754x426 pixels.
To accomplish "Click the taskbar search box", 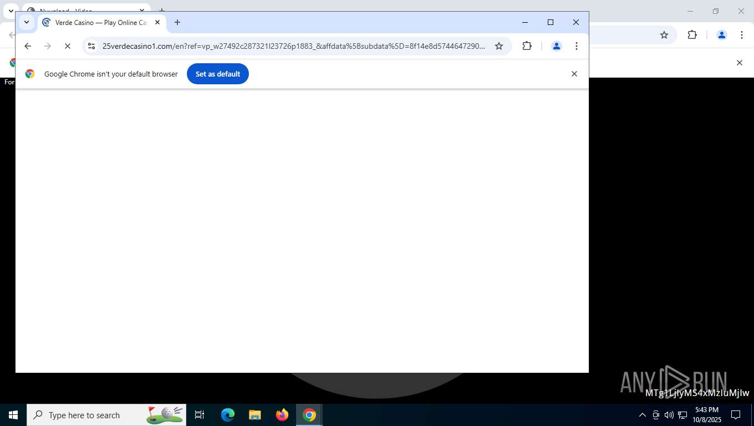I will (x=106, y=415).
